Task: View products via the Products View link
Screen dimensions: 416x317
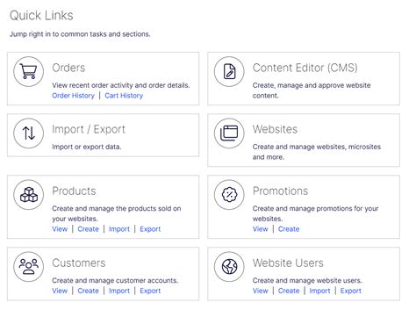Action: [60, 229]
